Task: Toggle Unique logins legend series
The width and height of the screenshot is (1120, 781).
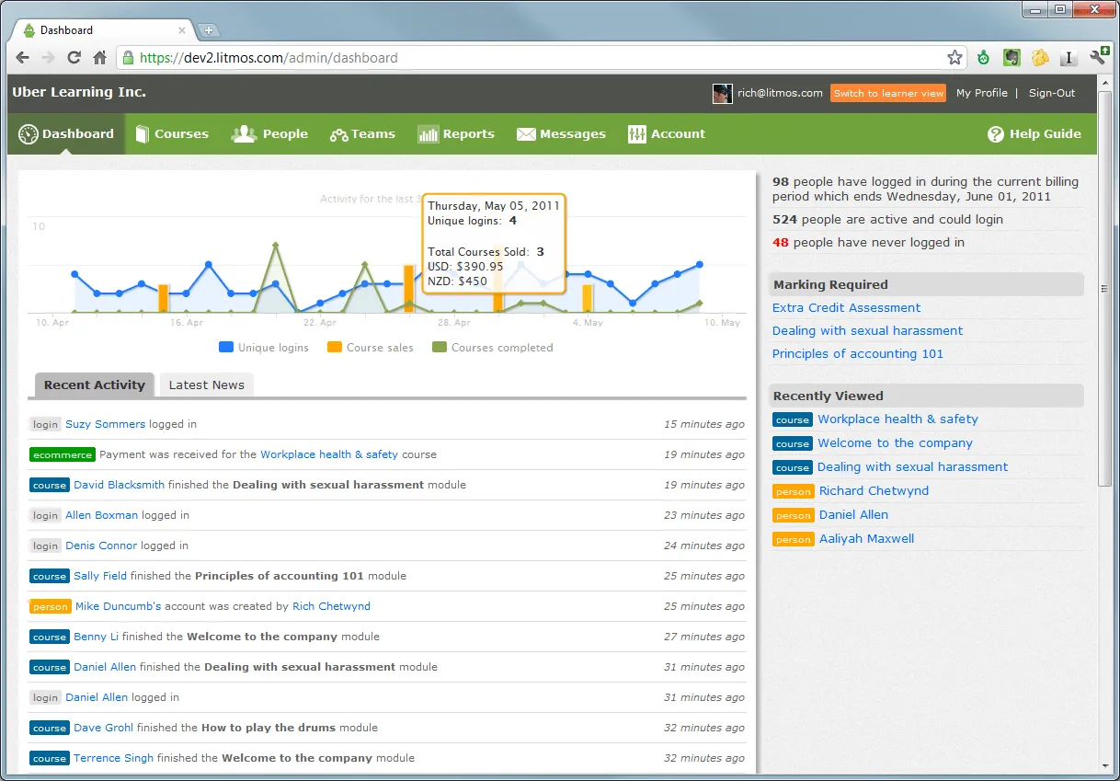Action: [264, 348]
